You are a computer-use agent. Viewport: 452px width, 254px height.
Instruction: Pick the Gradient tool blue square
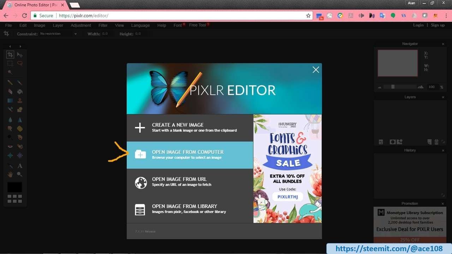pos(10,101)
